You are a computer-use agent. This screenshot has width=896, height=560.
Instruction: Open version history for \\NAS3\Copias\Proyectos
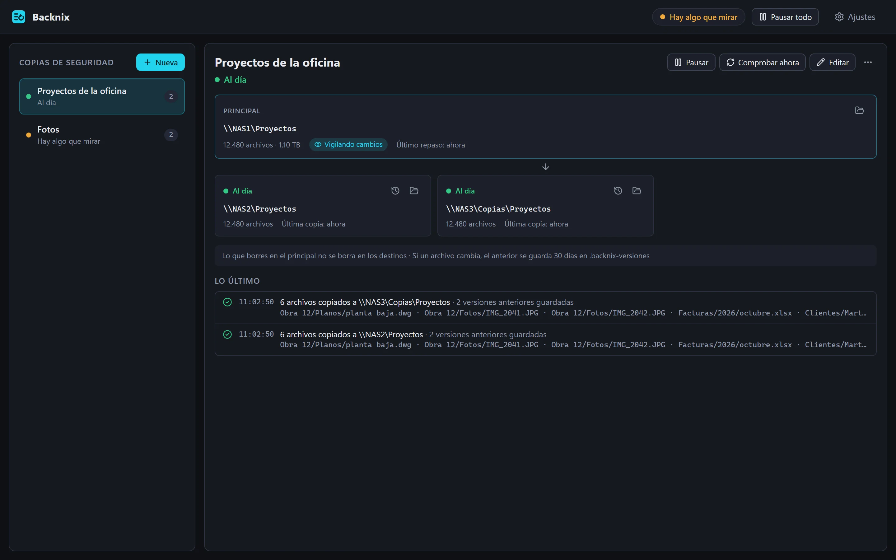618,191
